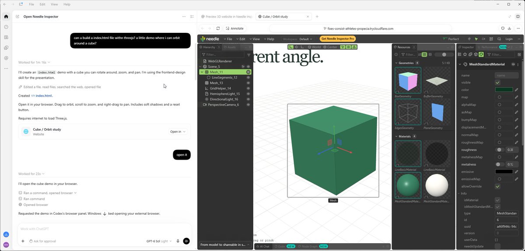Switch resources to list view

click(x=430, y=55)
